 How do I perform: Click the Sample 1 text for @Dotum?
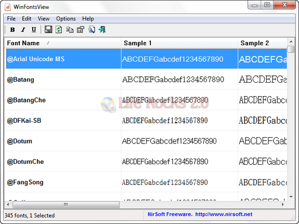(x=170, y=141)
